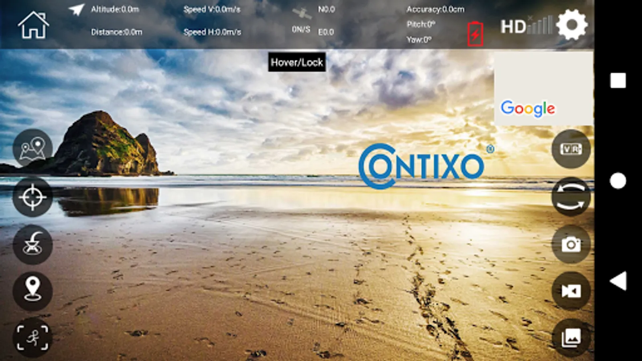Tap the Yaw:0° readout

click(419, 40)
